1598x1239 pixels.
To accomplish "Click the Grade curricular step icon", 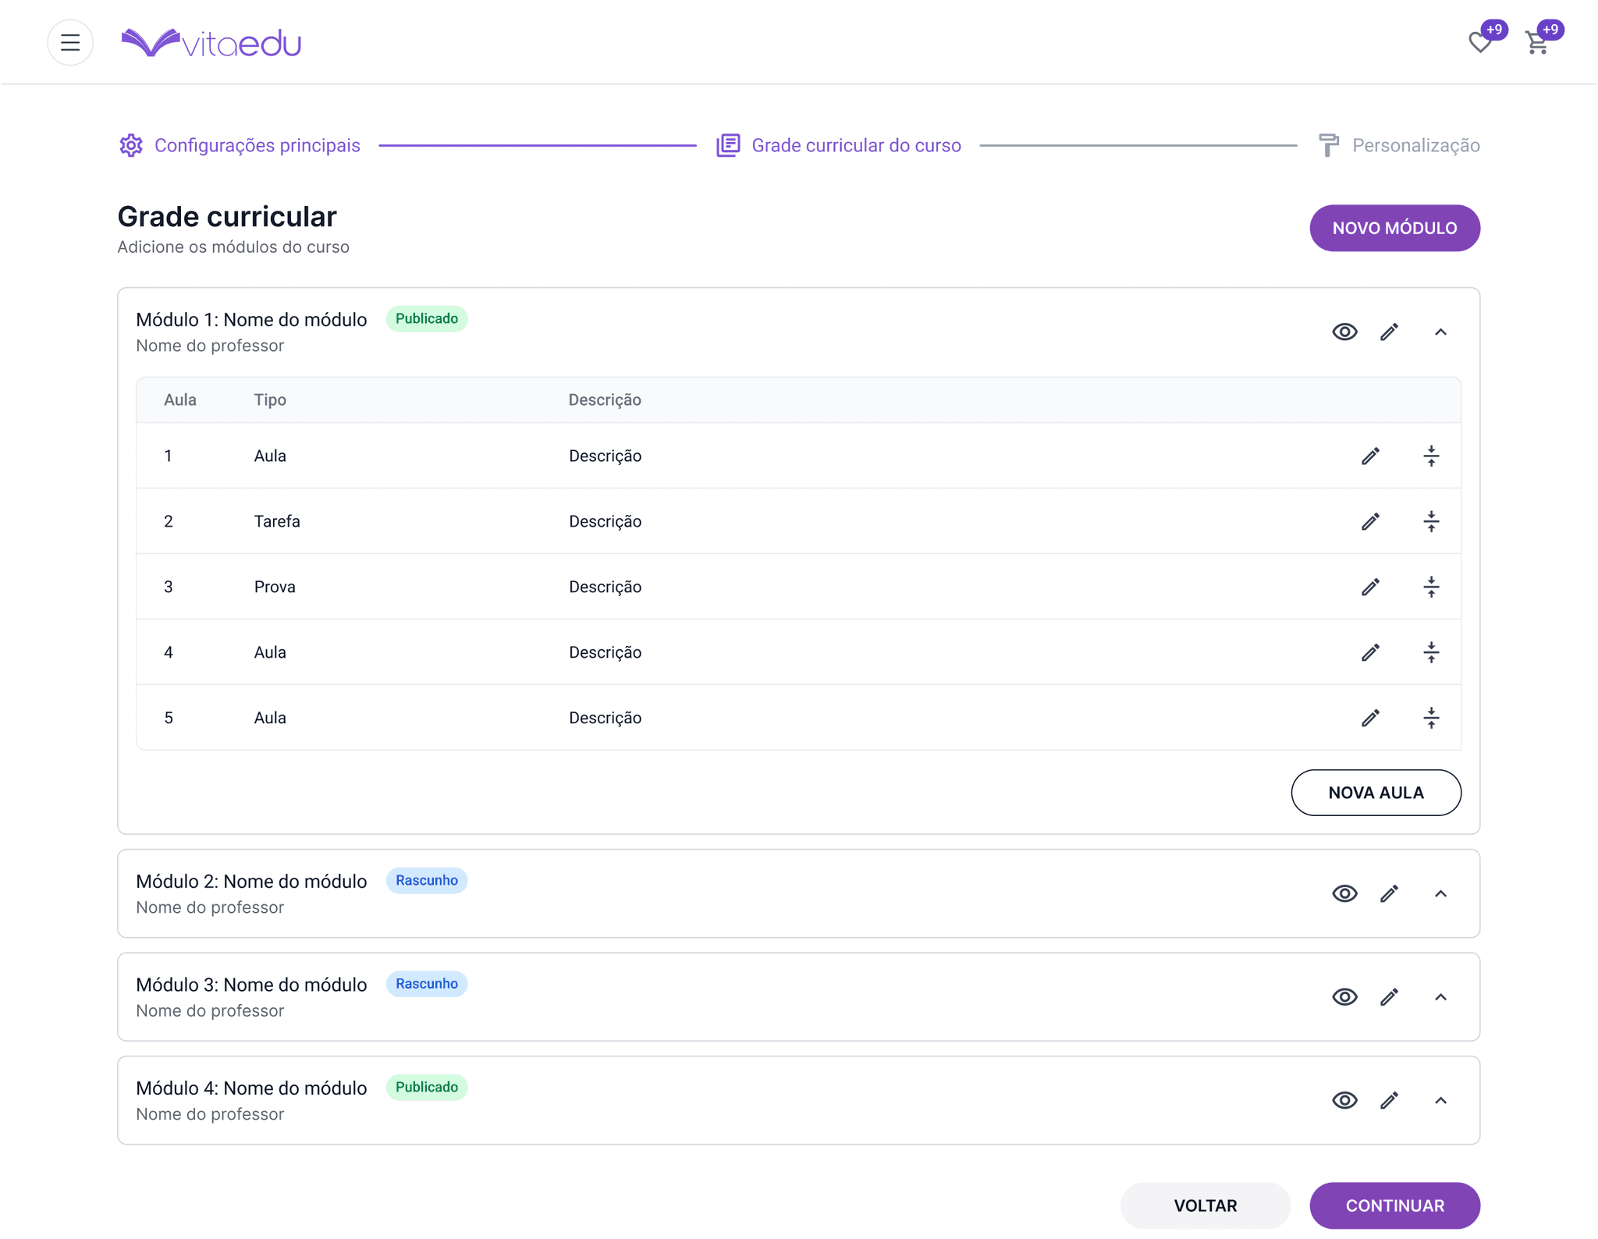I will point(728,145).
